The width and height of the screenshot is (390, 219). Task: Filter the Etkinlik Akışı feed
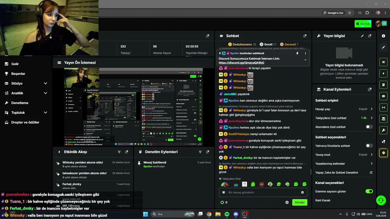click(x=119, y=152)
